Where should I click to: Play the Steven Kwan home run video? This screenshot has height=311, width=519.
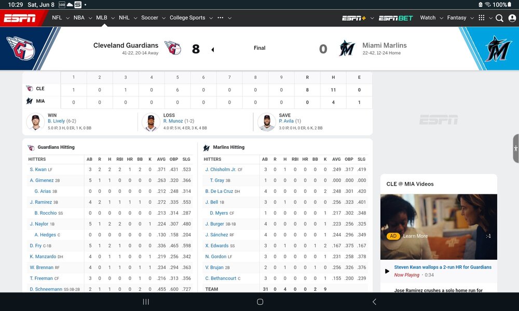click(387, 271)
